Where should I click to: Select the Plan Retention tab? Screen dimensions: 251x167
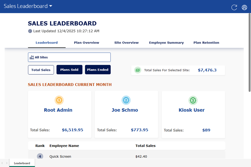pos(206,43)
